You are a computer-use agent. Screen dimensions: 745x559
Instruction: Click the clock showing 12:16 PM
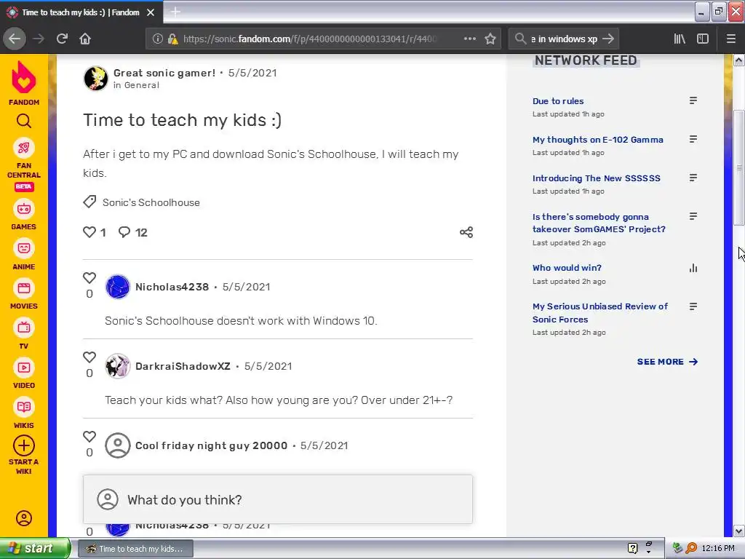[x=718, y=548]
